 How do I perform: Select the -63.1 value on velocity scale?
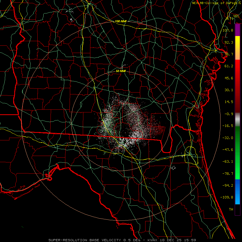coord(228,162)
